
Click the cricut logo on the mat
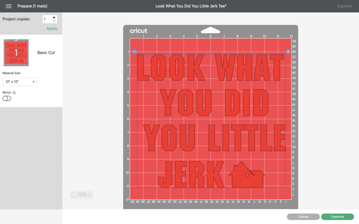[138, 31]
